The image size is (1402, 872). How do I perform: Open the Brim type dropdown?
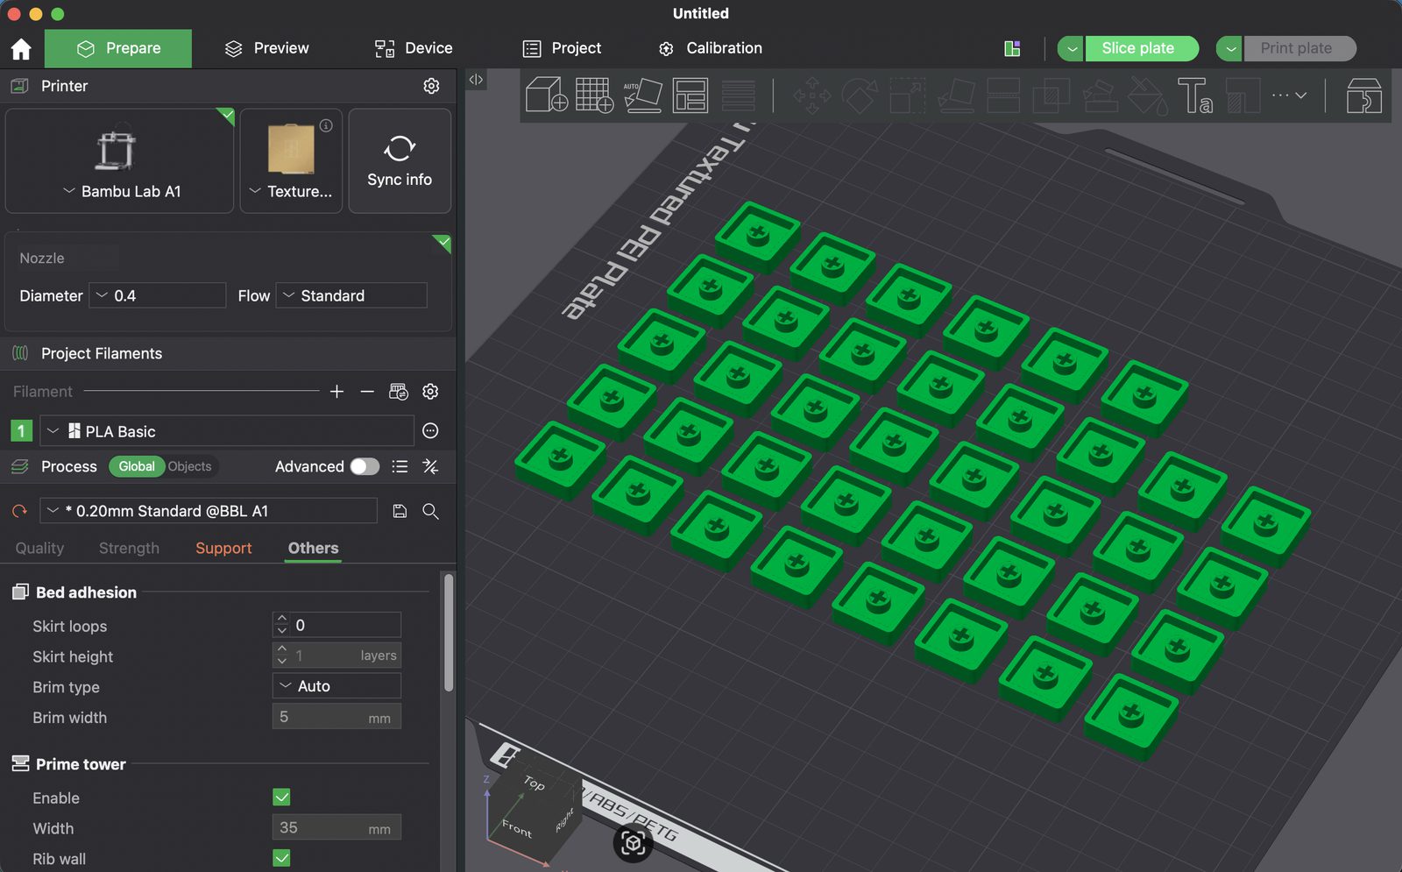pos(336,686)
